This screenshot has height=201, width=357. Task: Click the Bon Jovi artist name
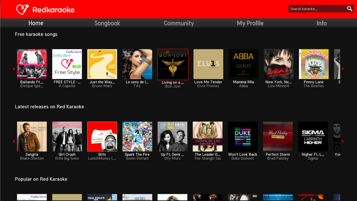click(x=173, y=86)
